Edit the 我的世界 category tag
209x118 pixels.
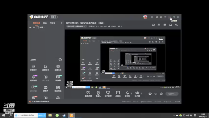click(77, 26)
